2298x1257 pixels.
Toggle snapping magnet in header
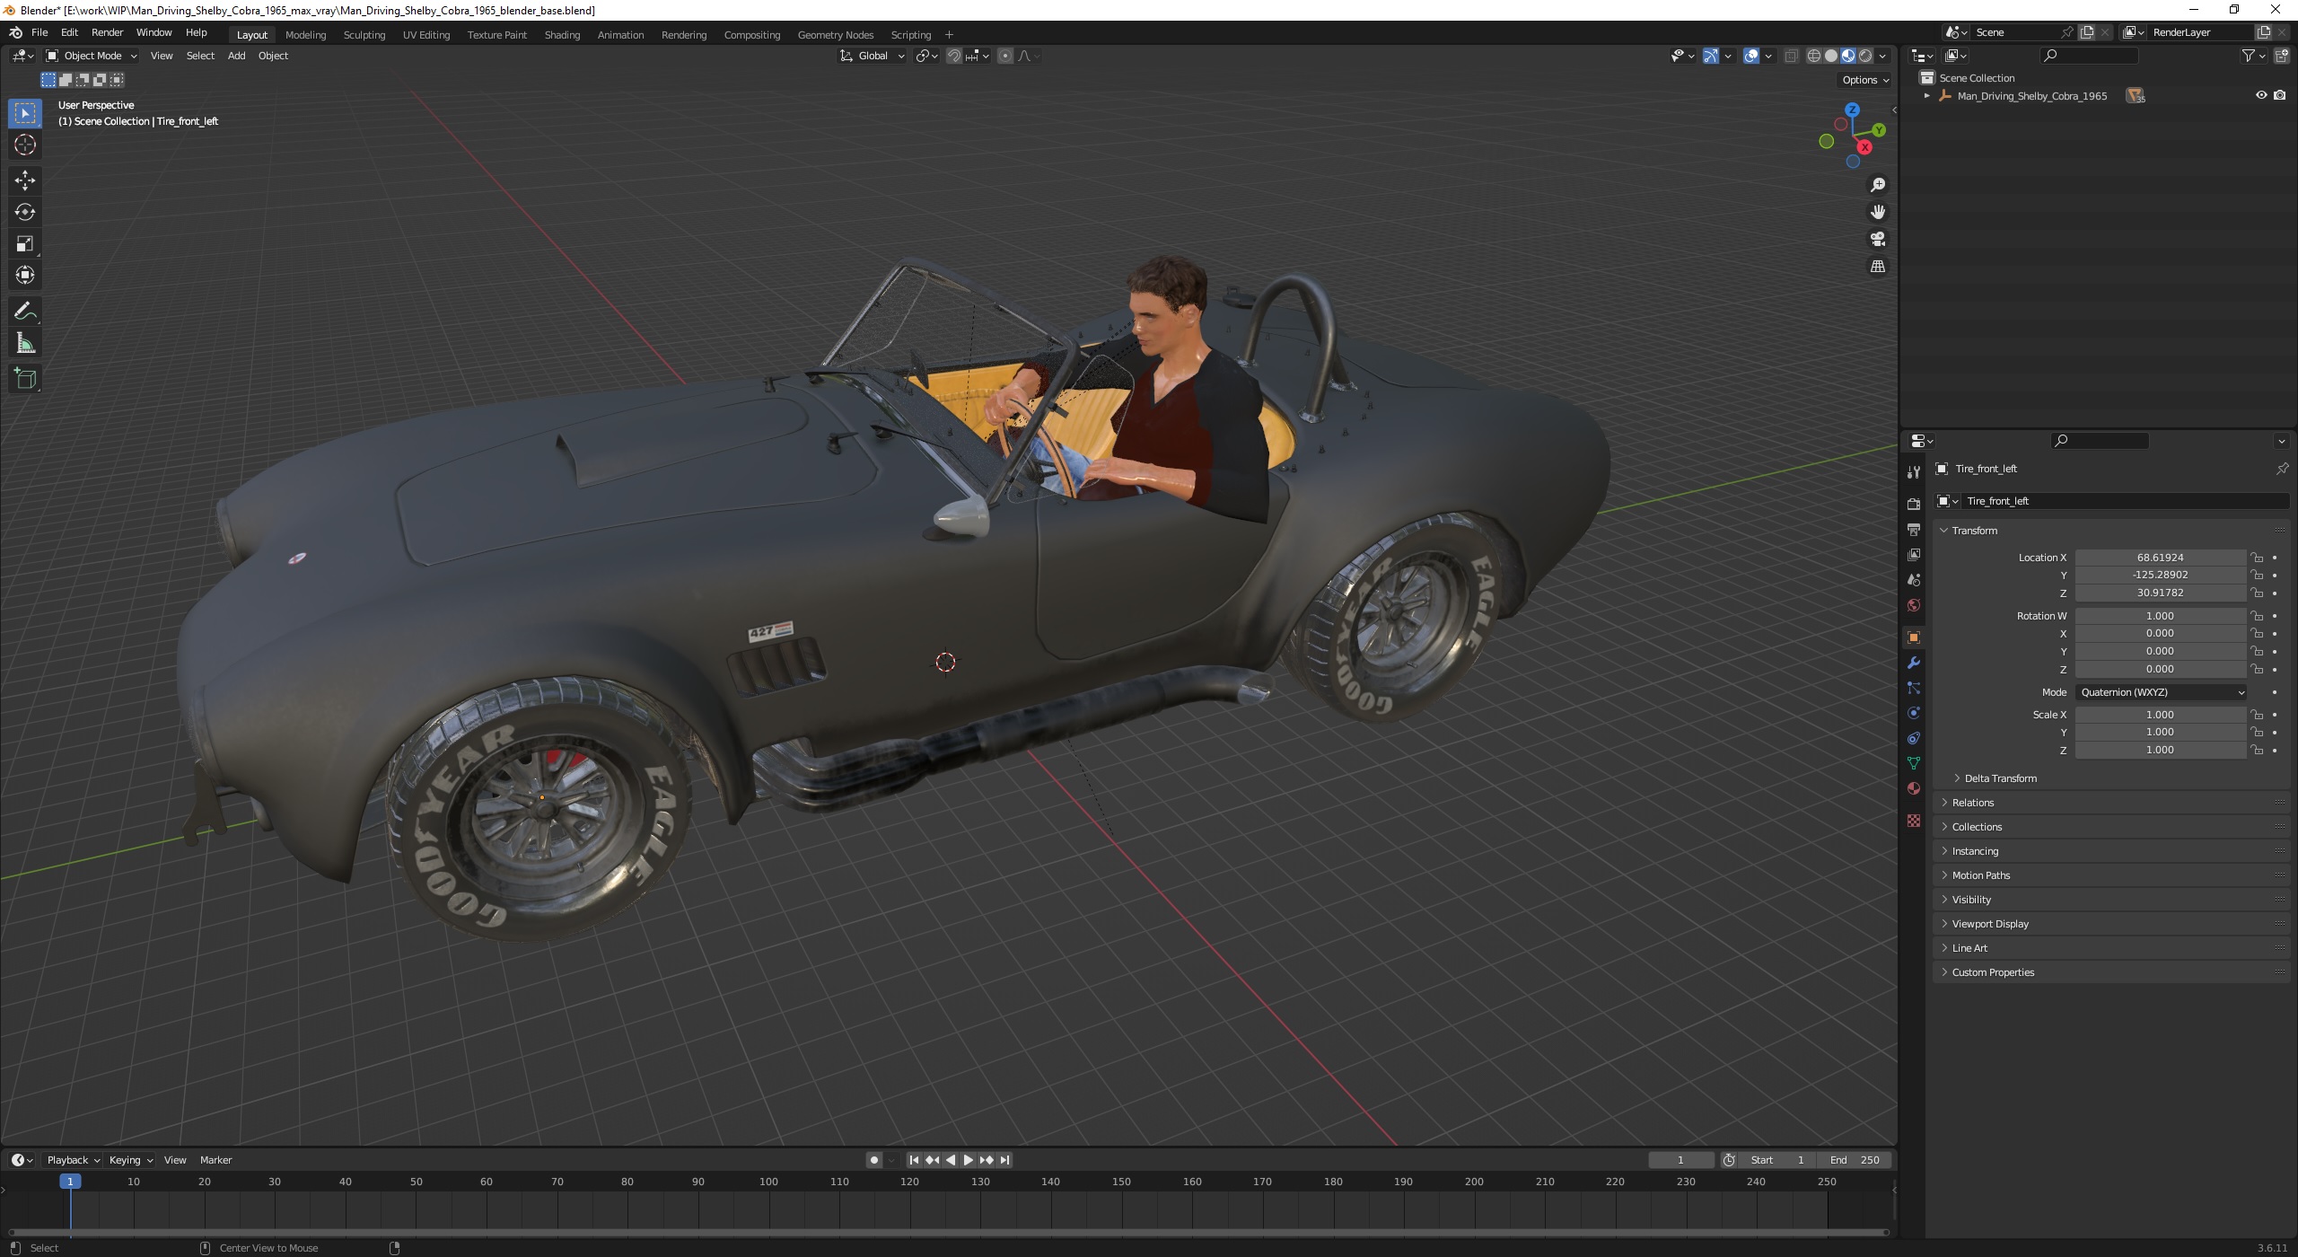(x=953, y=56)
